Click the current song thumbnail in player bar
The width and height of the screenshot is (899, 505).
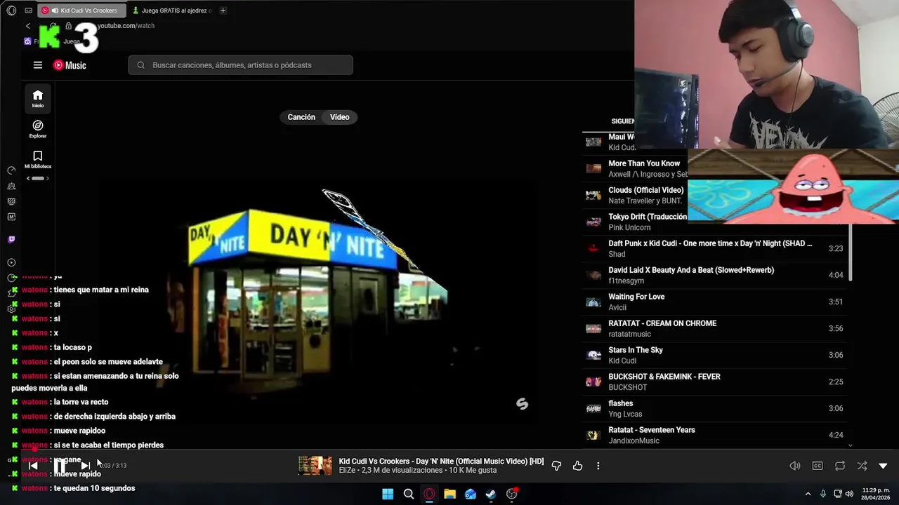(315, 466)
